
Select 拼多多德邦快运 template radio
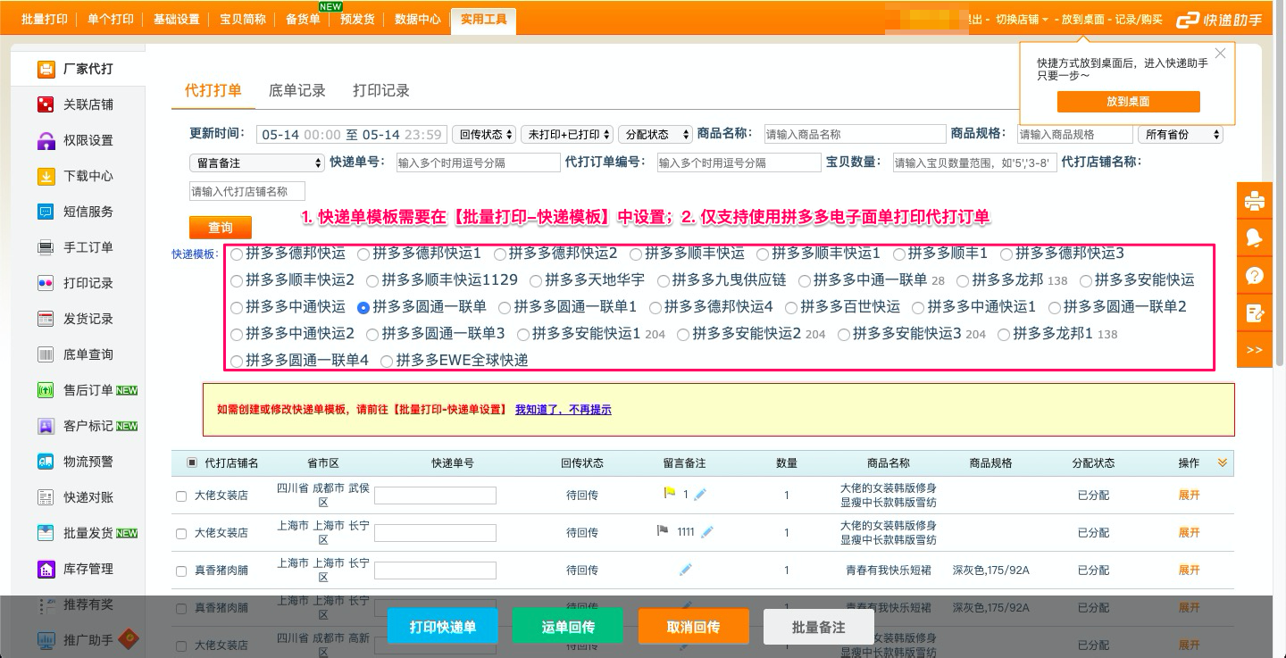click(x=237, y=254)
